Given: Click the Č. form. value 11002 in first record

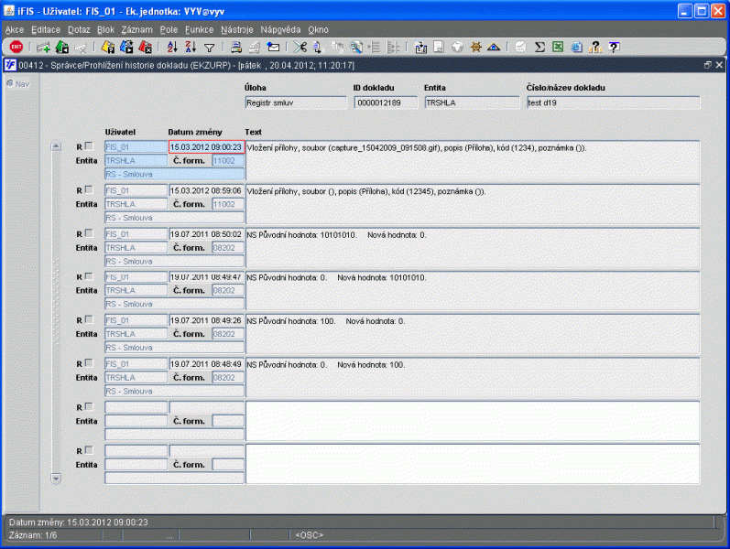Looking at the screenshot, I should [228, 160].
